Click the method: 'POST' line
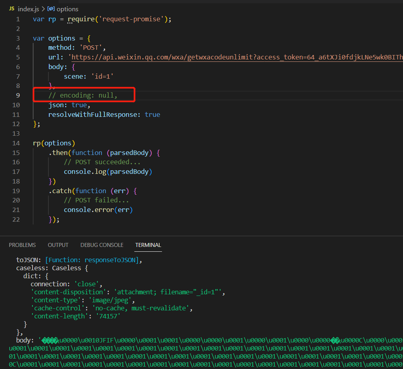This screenshot has height=369, width=403. pos(77,48)
